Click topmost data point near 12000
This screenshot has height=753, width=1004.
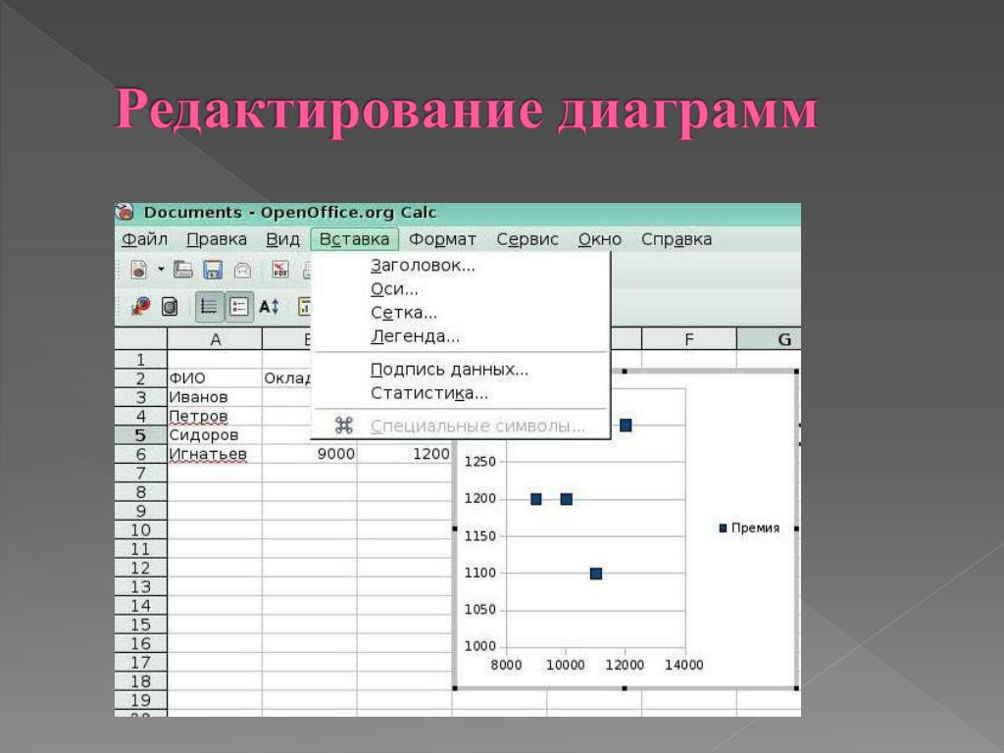pos(626,426)
